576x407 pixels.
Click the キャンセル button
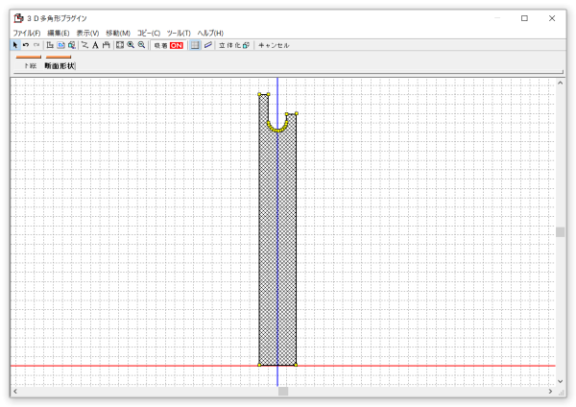click(275, 45)
